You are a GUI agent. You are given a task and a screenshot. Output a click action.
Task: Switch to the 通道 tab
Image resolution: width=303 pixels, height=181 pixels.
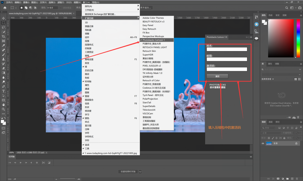[x=270, y=122]
